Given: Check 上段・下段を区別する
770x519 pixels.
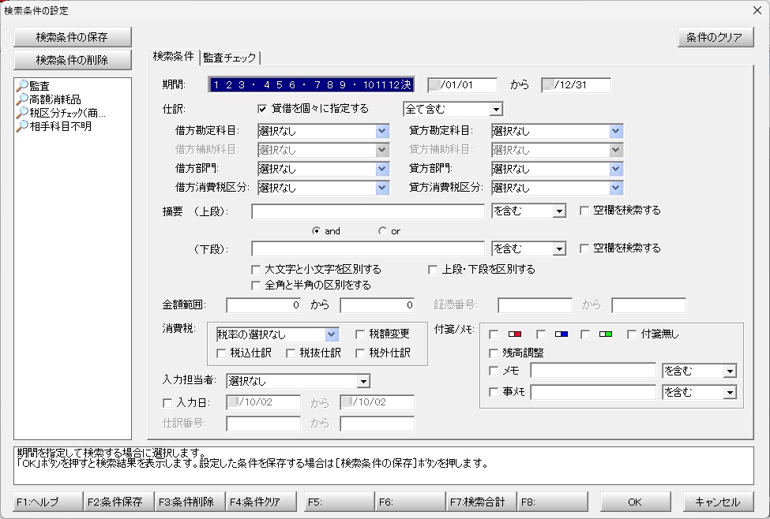Looking at the screenshot, I should (433, 270).
